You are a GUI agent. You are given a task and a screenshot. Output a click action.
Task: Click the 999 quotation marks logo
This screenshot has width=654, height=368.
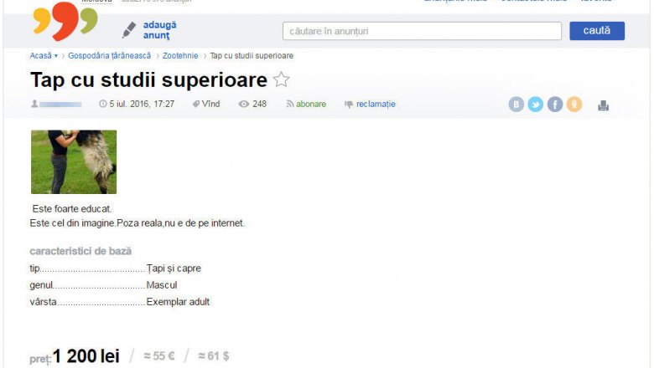[65, 20]
